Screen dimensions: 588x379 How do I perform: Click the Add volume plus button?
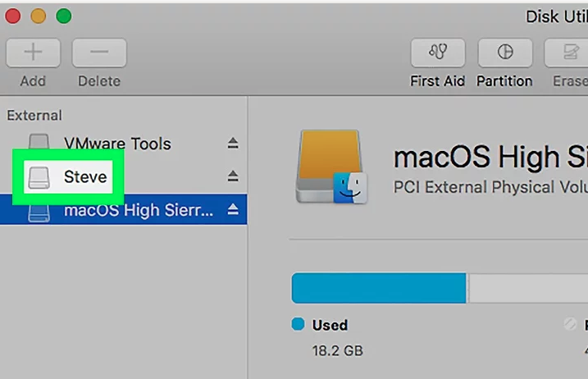click(x=33, y=53)
